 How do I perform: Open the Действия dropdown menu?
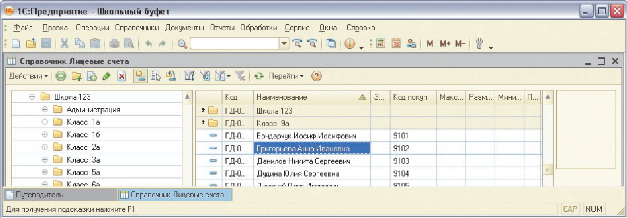(x=28, y=76)
